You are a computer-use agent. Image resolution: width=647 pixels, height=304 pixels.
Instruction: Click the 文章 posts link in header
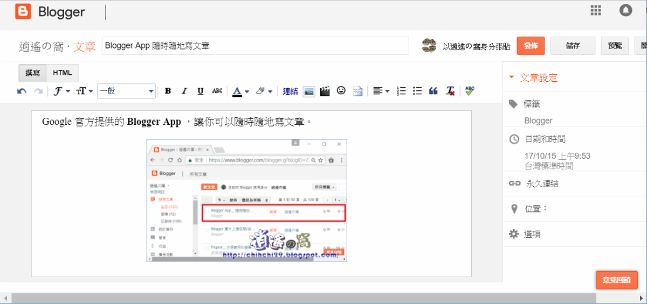click(85, 46)
